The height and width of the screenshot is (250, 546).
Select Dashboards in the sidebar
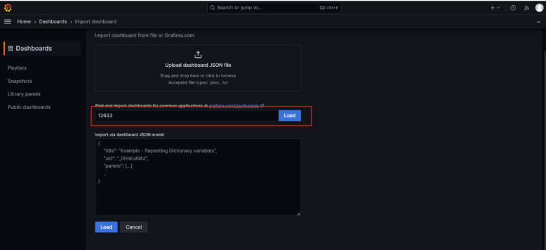coord(42,49)
